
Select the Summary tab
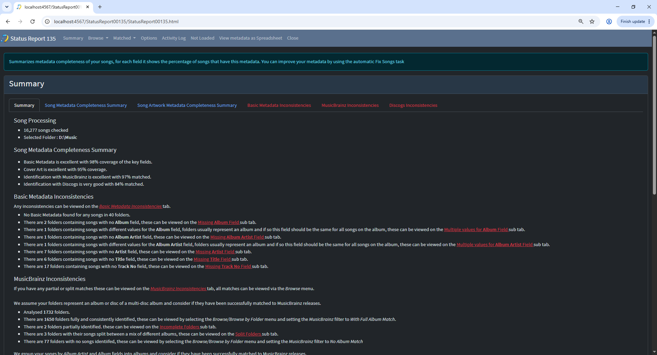(x=24, y=105)
